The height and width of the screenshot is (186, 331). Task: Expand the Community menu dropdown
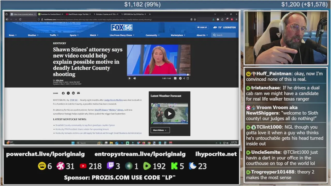coord(152,35)
